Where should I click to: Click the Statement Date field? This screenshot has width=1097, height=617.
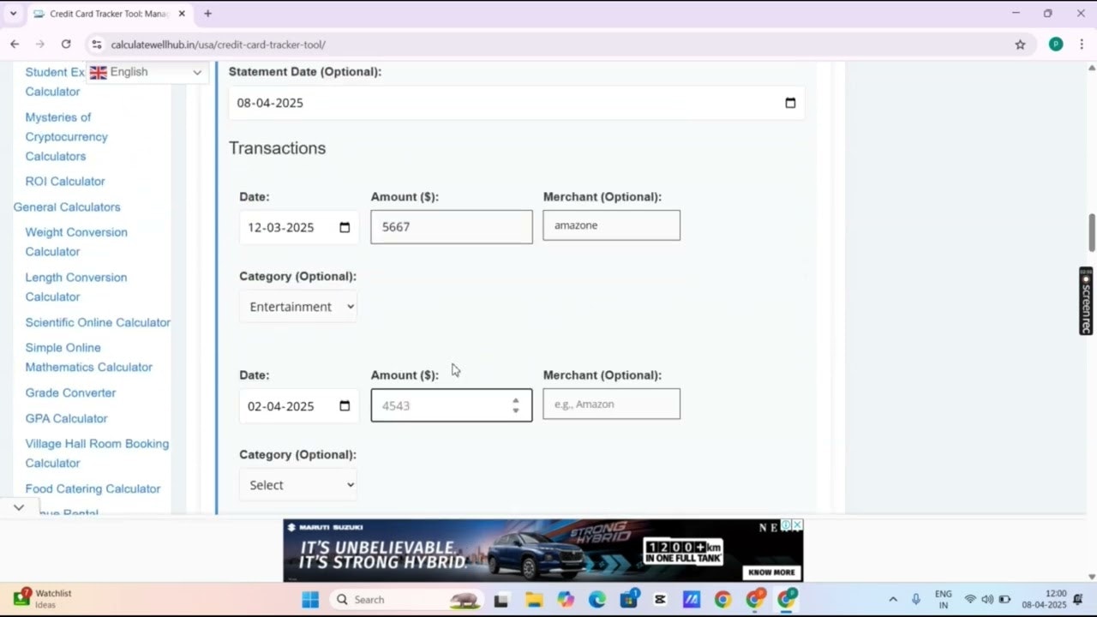[x=516, y=103]
